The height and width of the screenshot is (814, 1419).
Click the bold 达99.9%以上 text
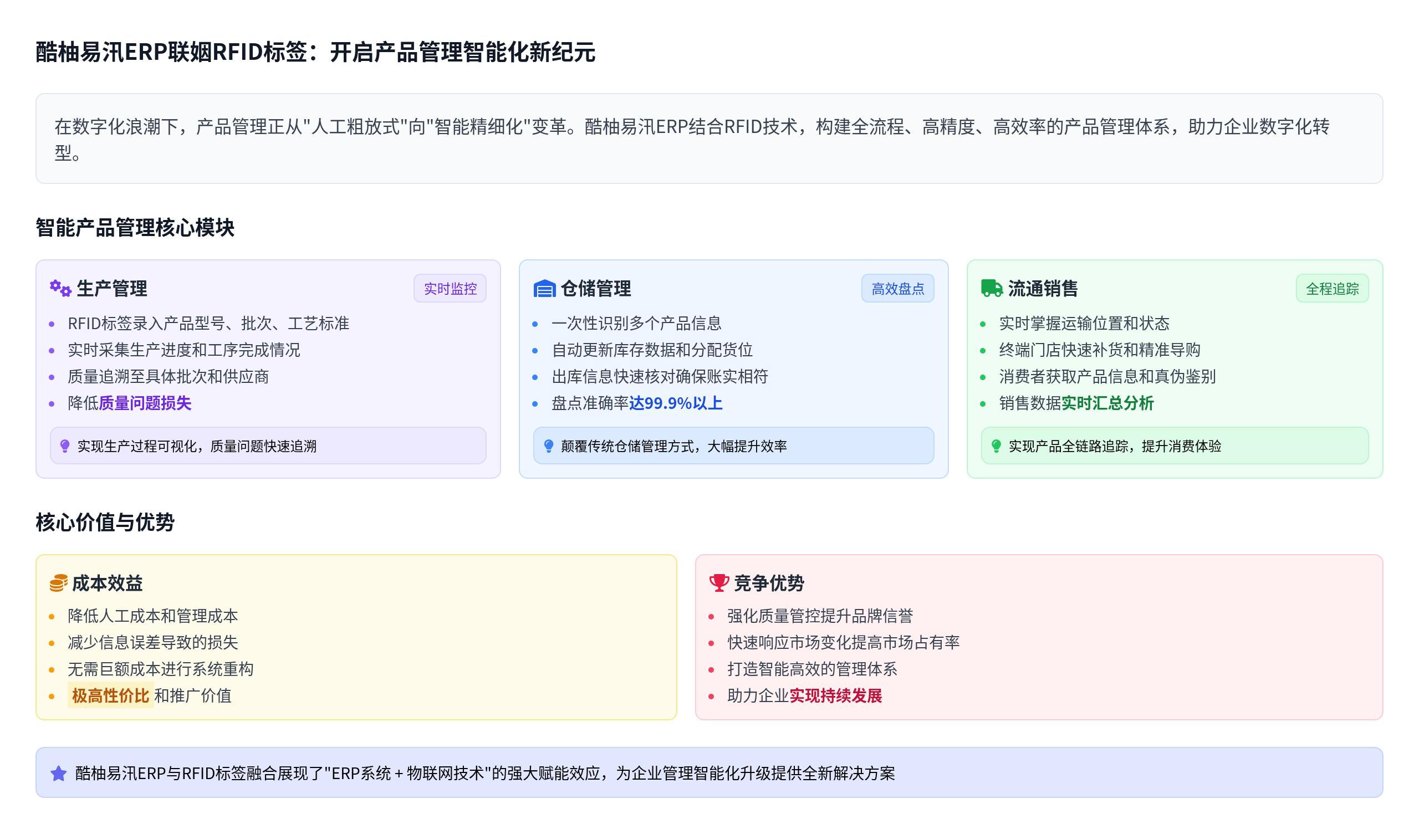coord(675,403)
